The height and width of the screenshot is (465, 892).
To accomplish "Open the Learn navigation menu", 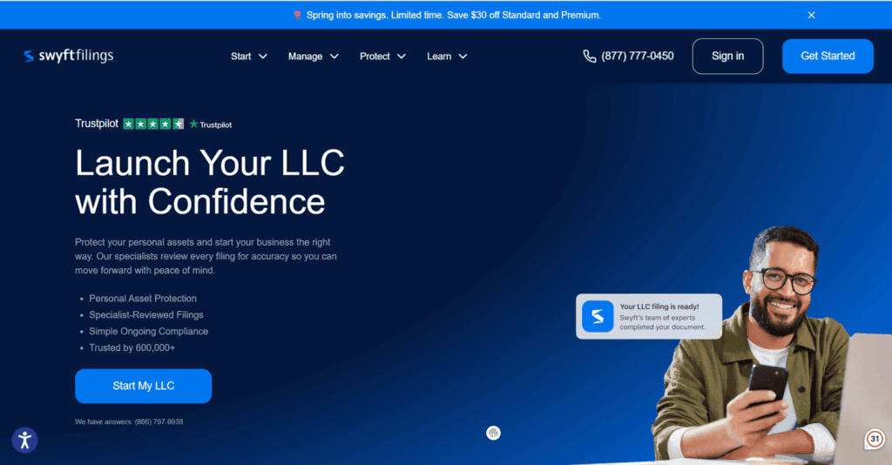I will [x=447, y=57].
